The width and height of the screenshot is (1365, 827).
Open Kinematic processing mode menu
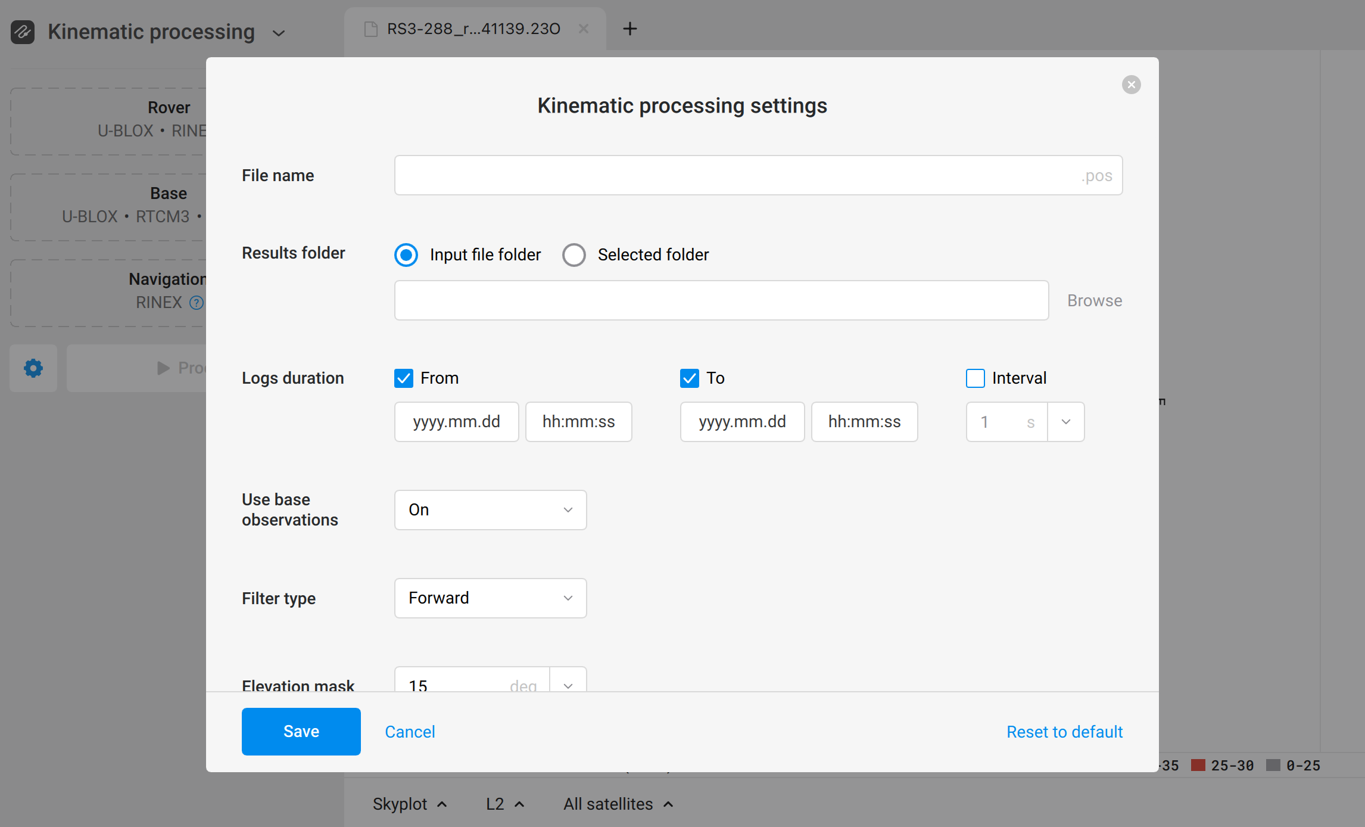tap(278, 33)
